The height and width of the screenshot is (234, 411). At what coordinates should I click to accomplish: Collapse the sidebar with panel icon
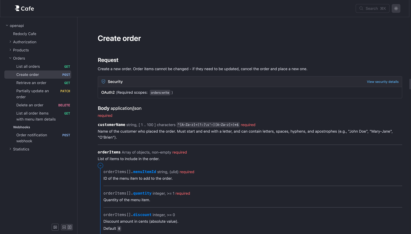pos(55,227)
